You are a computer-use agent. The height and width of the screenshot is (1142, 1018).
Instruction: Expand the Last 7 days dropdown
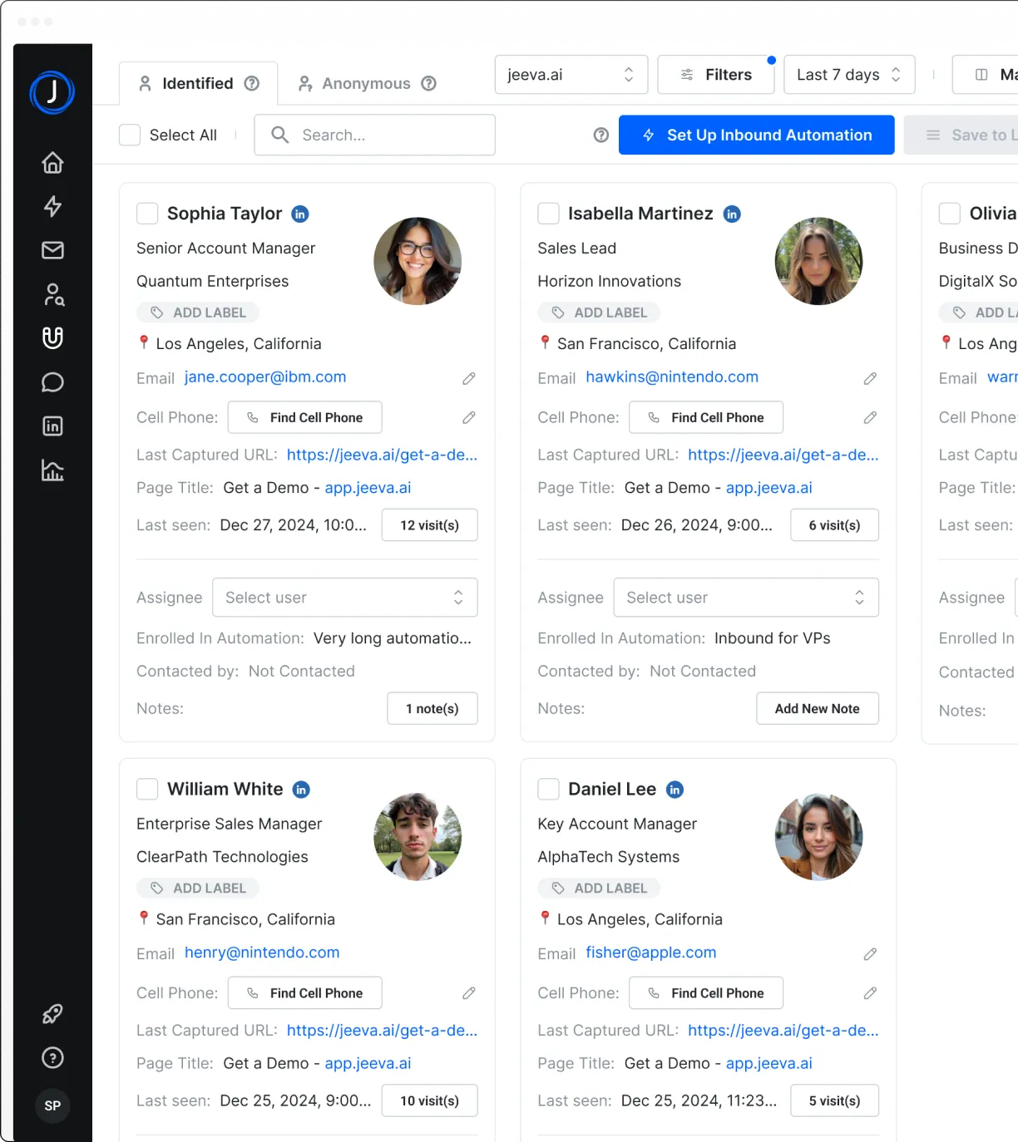(x=848, y=75)
